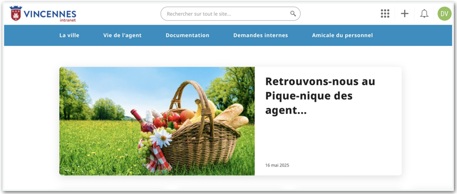The image size is (457, 194).
Task: Click the white area of the news card
Action: pyautogui.click(x=328, y=140)
